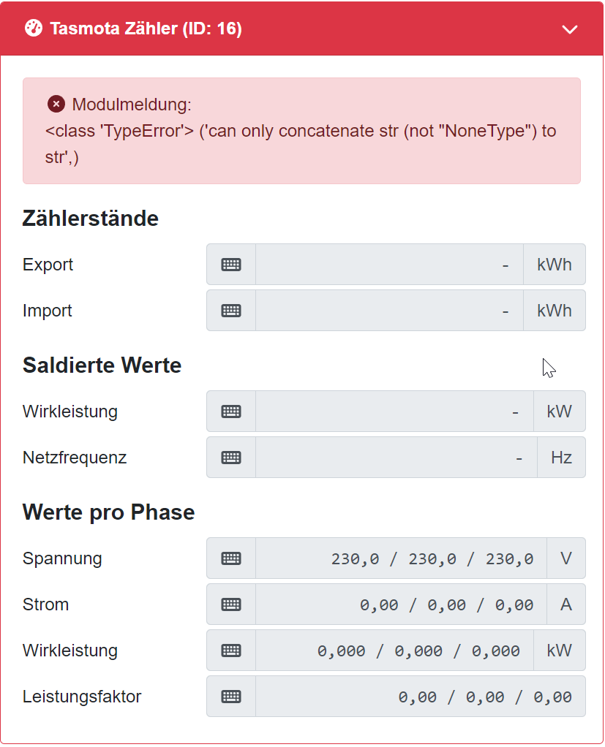605x747 pixels.
Task: Click the Leistungsfaktor value field
Action: [420, 697]
